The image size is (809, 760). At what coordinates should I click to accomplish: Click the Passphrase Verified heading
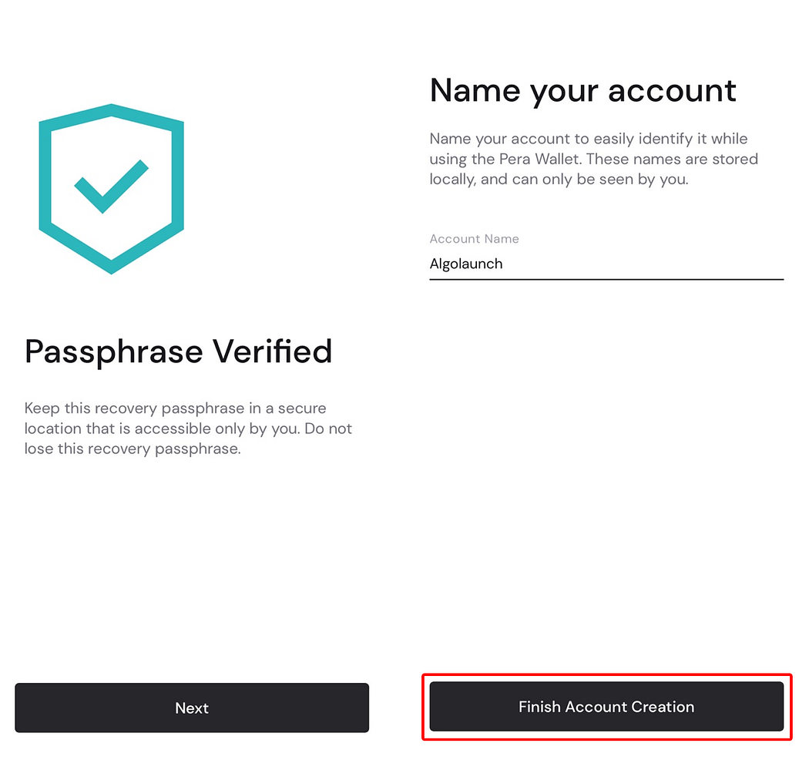tap(179, 351)
